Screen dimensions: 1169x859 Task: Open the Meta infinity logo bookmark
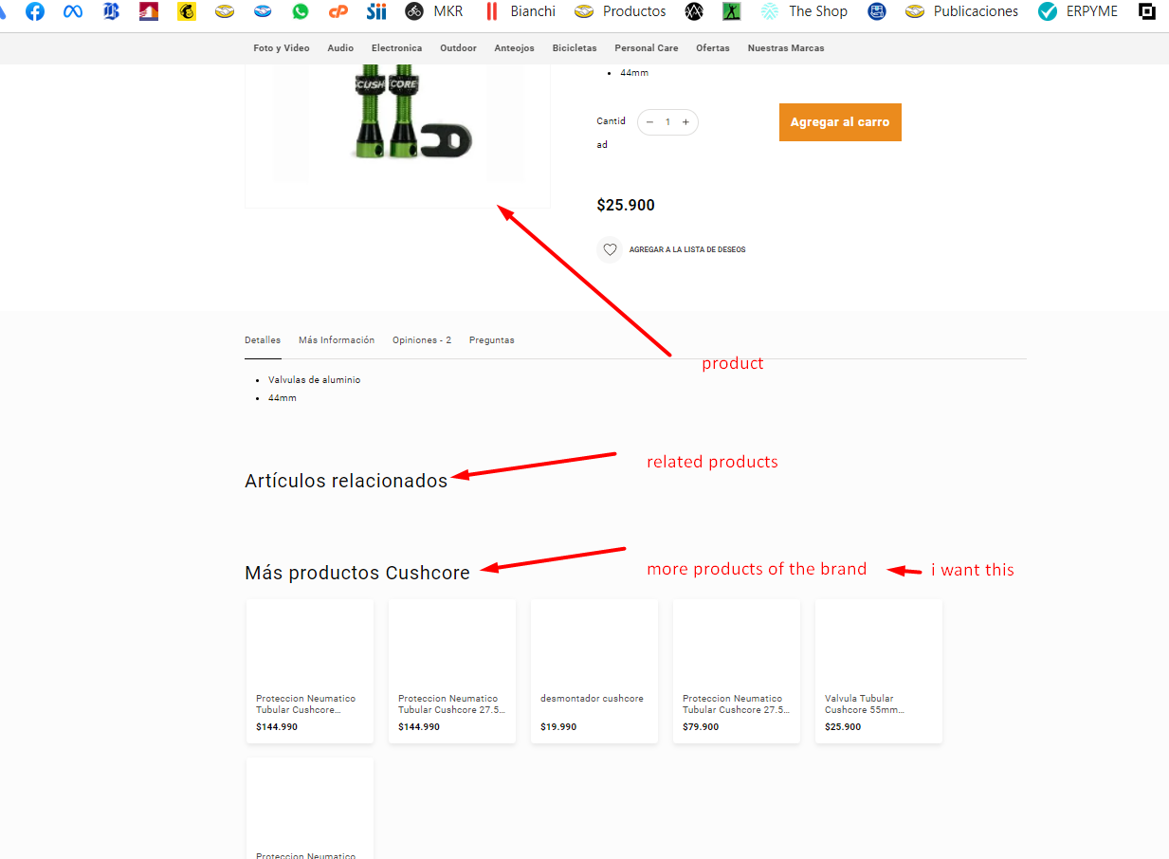pos(73,11)
